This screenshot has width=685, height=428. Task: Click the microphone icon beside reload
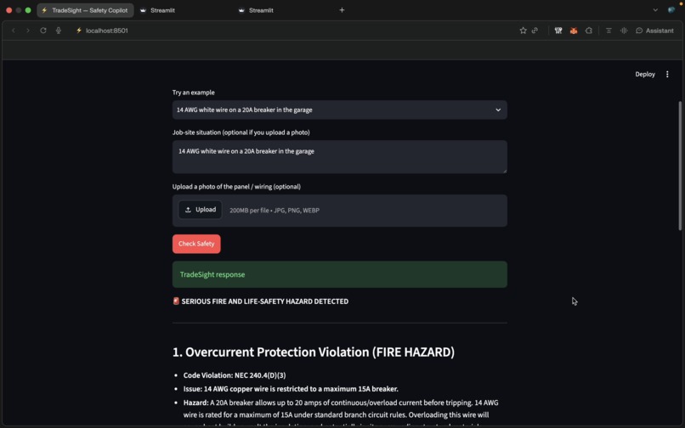click(59, 31)
